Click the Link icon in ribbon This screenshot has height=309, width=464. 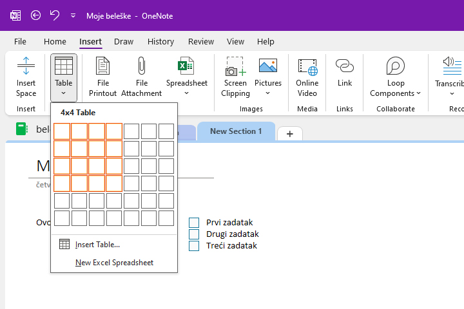345,66
